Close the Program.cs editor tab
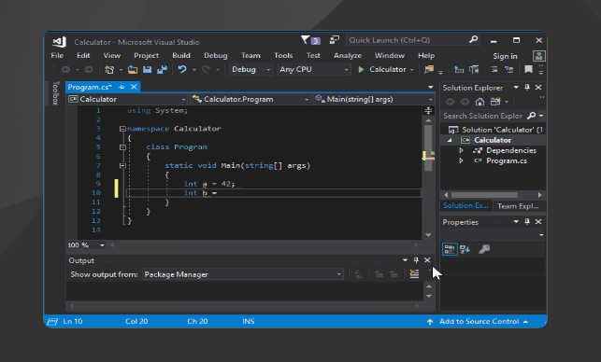601x362 pixels. tap(134, 87)
